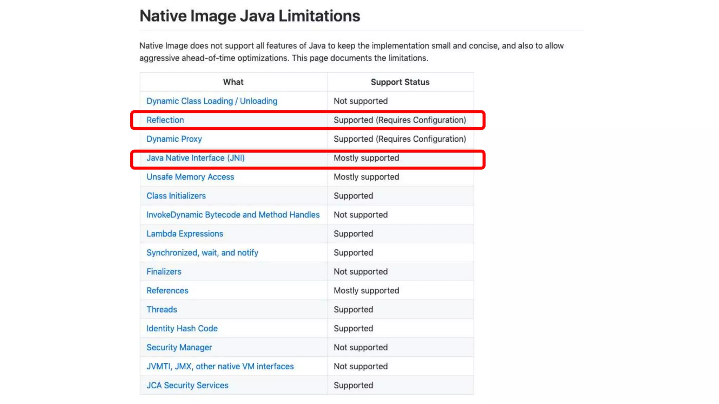
Task: Open the JCA Security Services link
Action: click(x=187, y=385)
